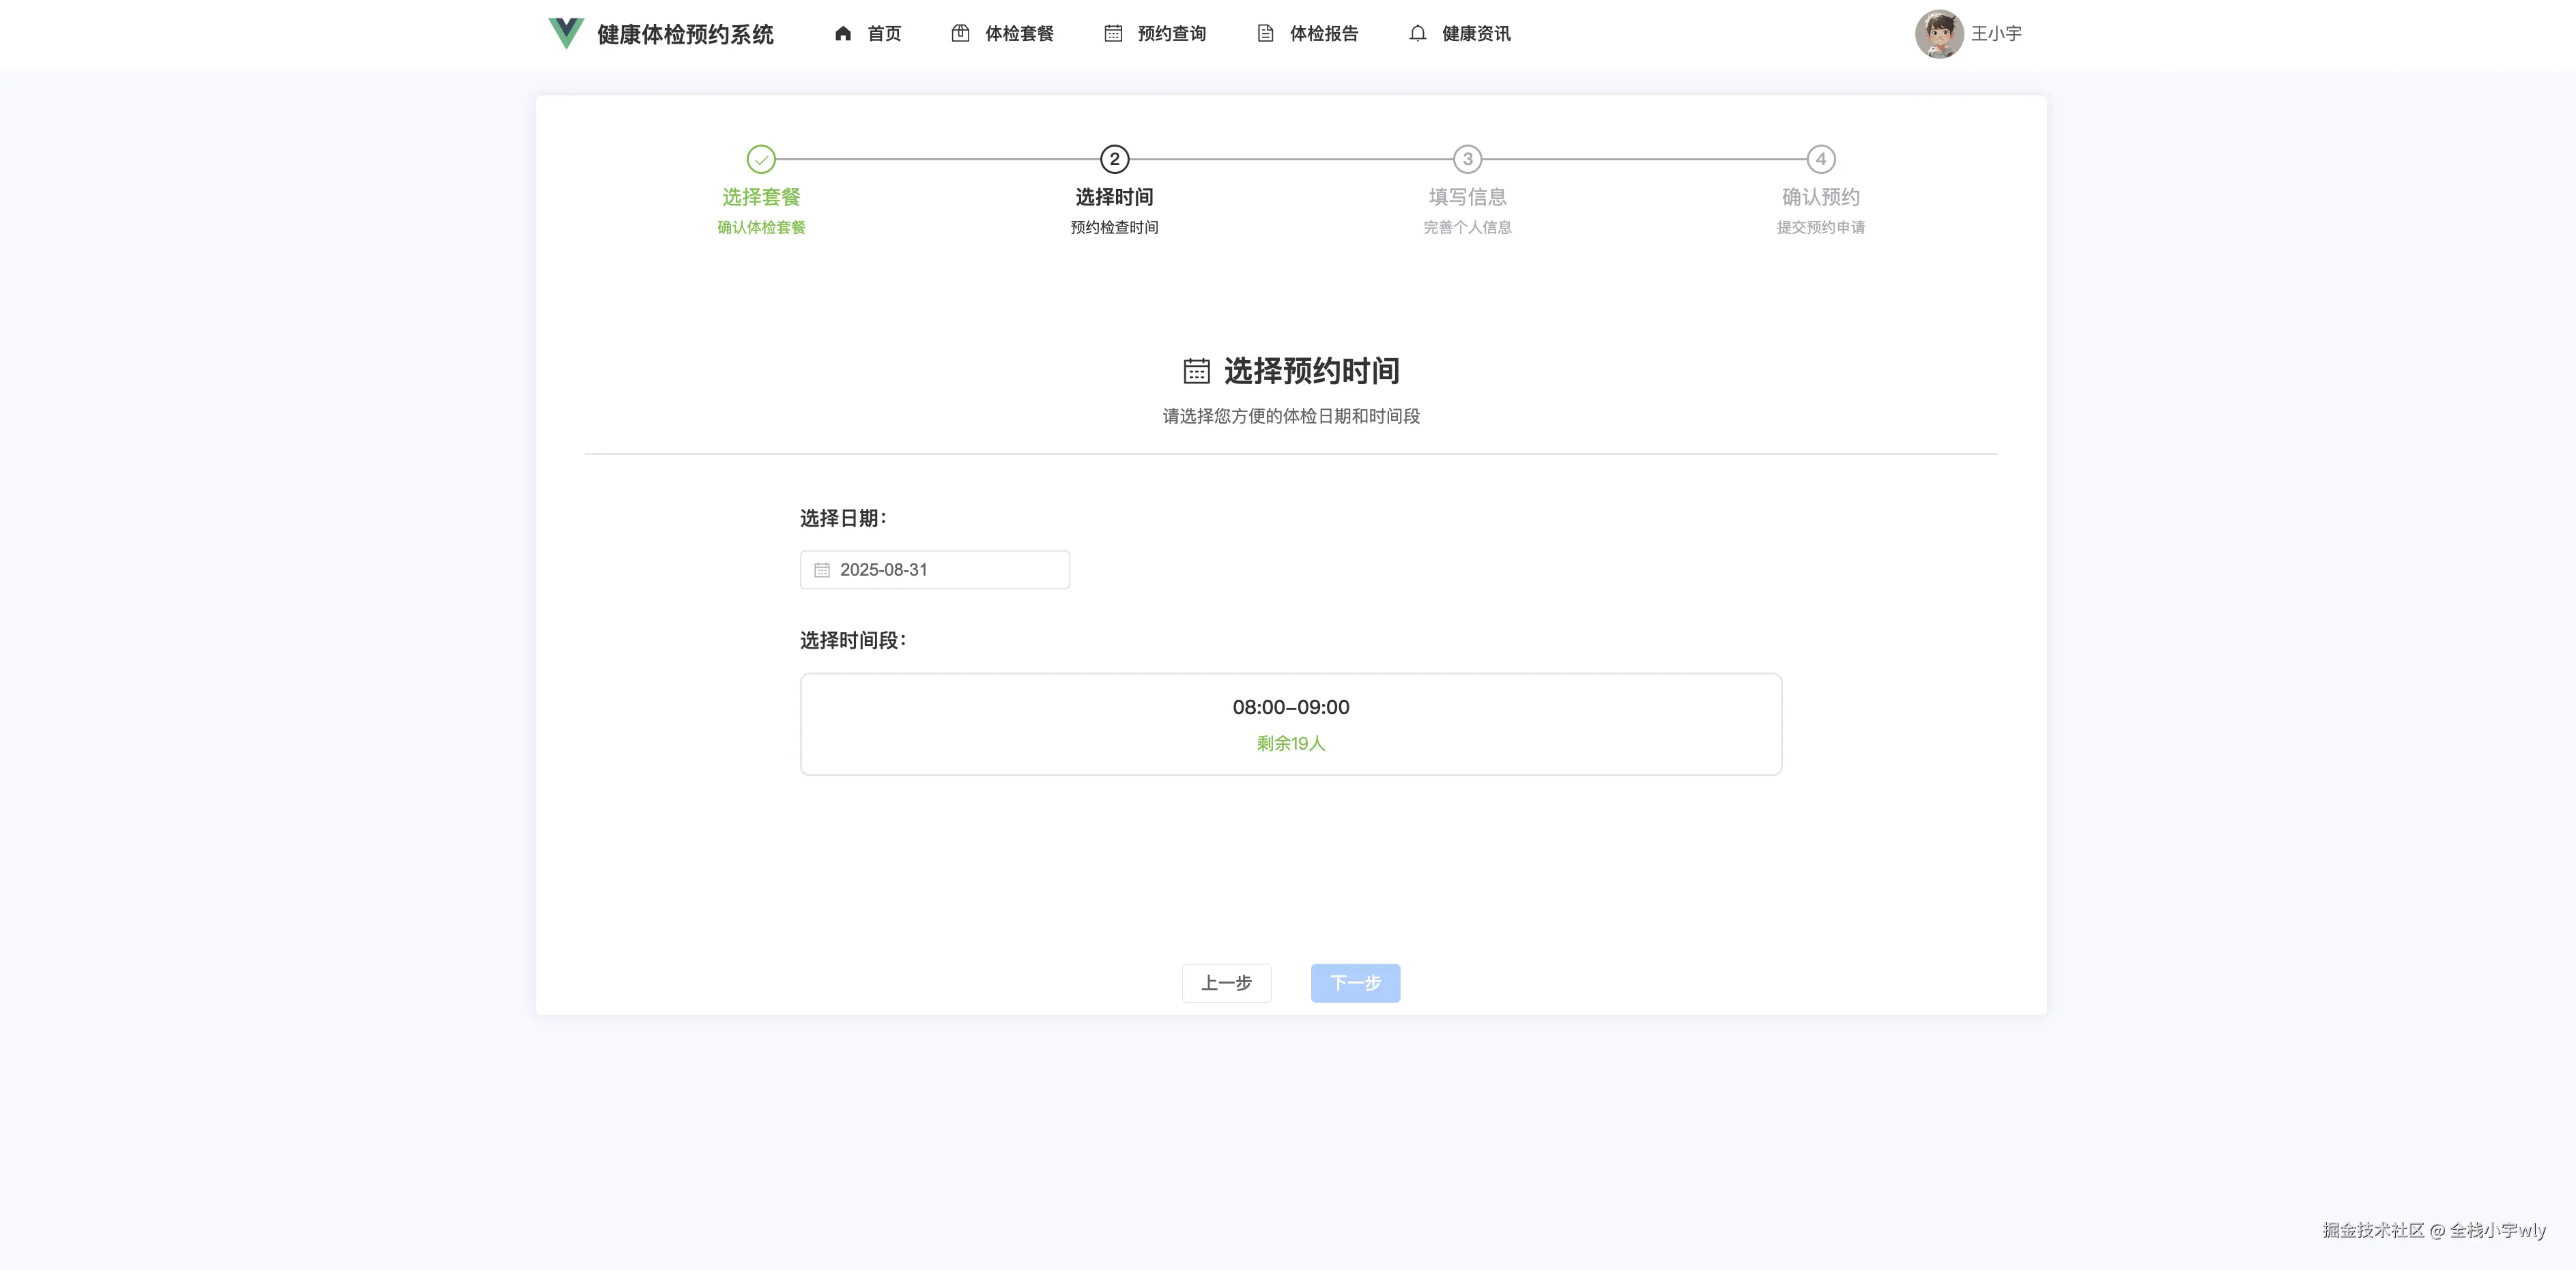Click step 1 选择套餐 completed checkmark
This screenshot has height=1270, width=2576.
click(x=761, y=159)
